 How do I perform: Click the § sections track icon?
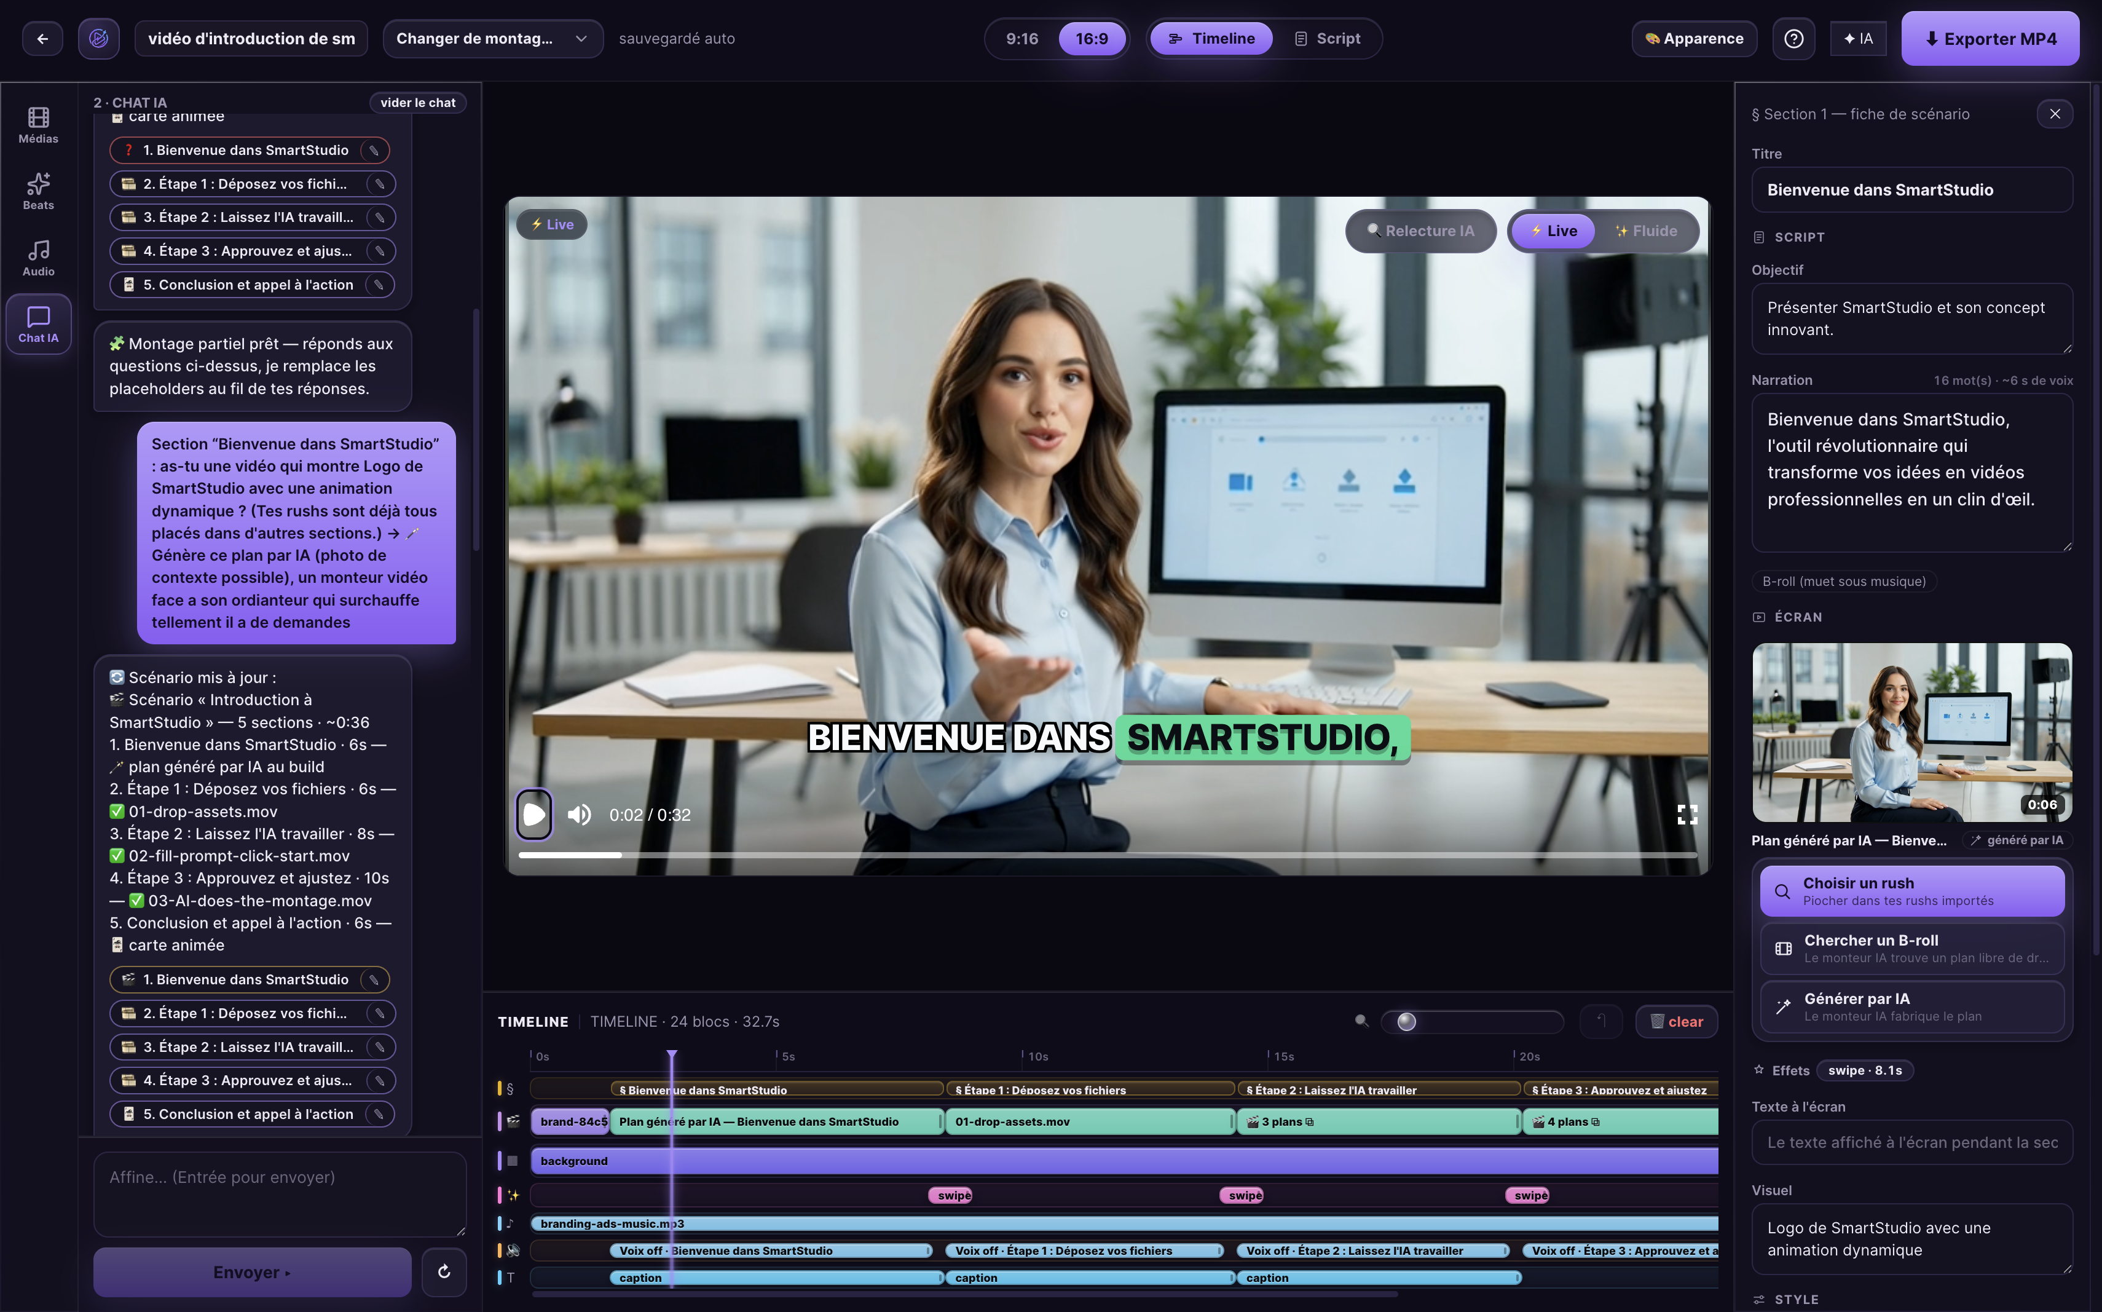pos(510,1089)
